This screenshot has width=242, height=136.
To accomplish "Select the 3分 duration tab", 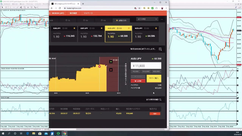I will pos(85,20).
